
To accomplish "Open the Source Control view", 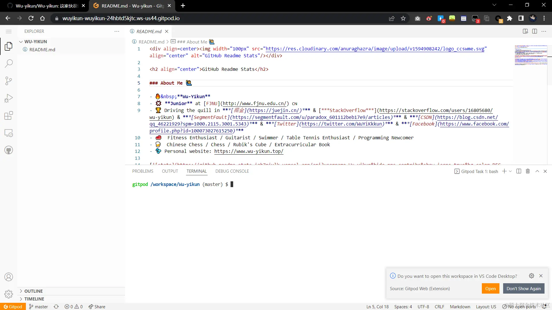I will pyautogui.click(x=9, y=81).
